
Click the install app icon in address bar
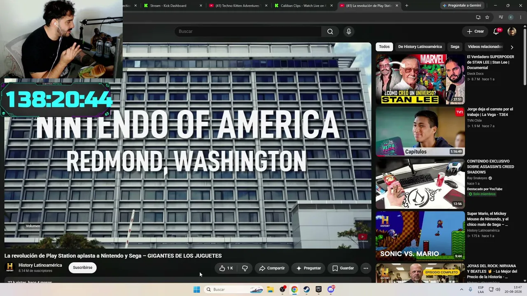click(478, 17)
